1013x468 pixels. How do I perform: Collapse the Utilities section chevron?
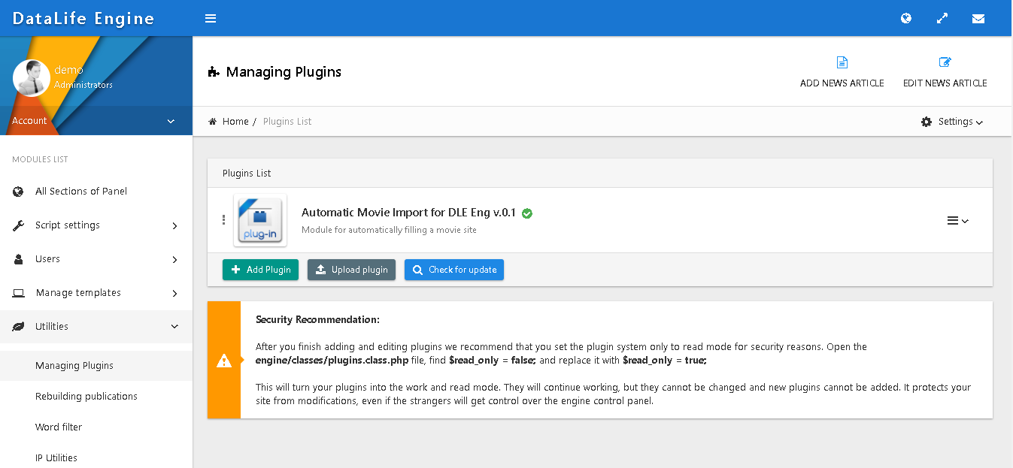coord(174,327)
